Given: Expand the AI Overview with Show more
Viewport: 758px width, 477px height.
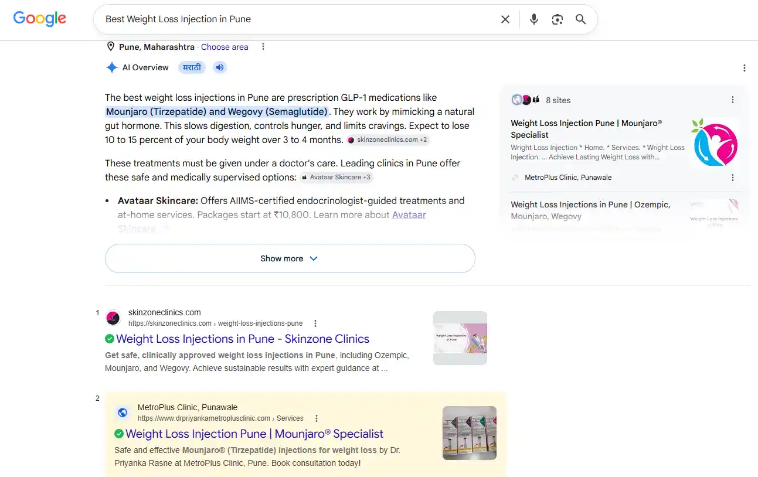Looking at the screenshot, I should (x=290, y=258).
